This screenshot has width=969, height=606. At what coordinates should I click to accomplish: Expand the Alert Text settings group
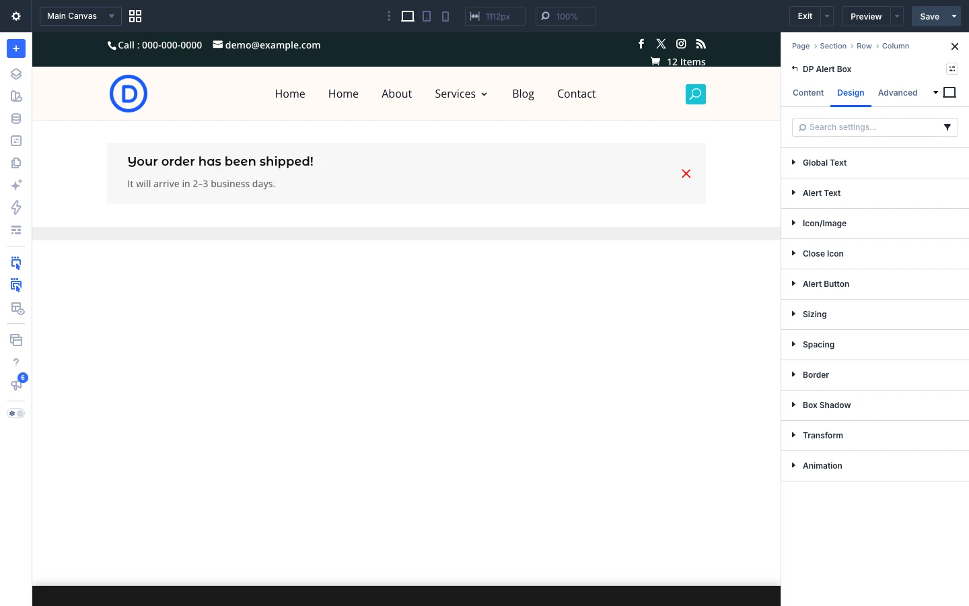click(x=875, y=193)
